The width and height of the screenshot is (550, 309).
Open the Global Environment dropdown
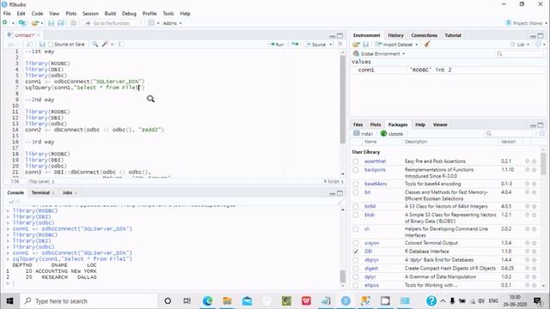coord(379,53)
